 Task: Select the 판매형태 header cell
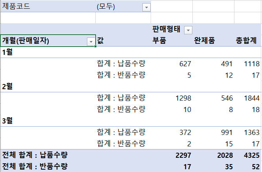point(166,30)
